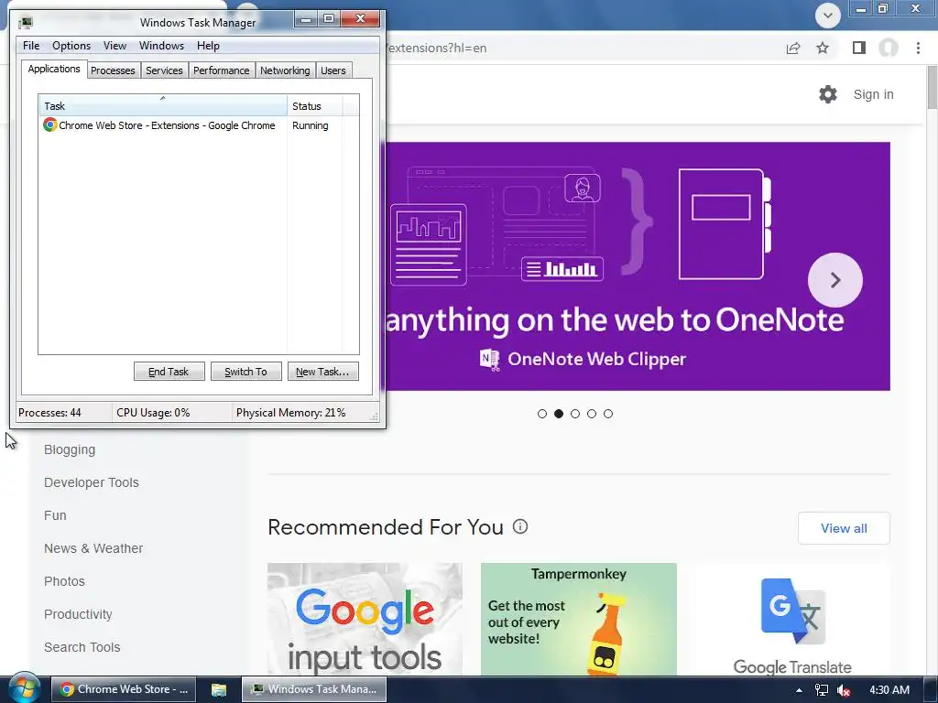Click Processes: 44 in the status bar

pos(49,413)
